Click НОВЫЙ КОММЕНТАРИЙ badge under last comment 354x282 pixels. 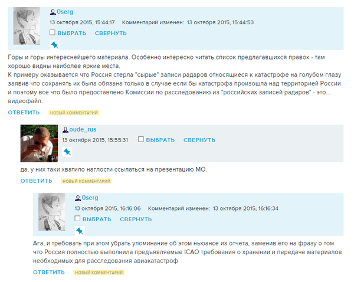pyautogui.click(x=99, y=273)
